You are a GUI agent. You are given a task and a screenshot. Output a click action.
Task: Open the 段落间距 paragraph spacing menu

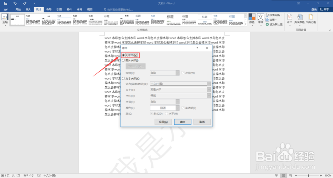click(x=274, y=15)
